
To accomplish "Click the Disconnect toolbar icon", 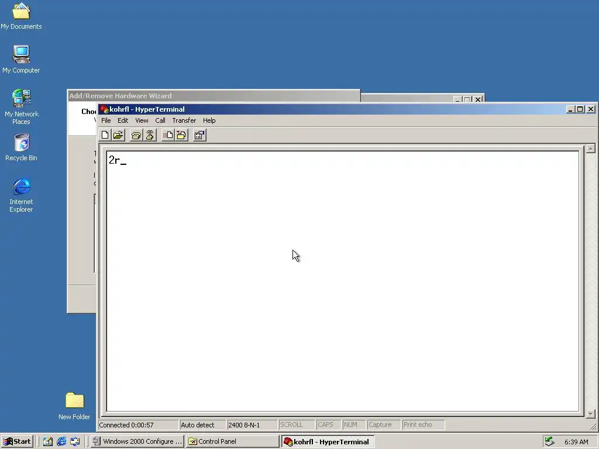I will [150, 135].
